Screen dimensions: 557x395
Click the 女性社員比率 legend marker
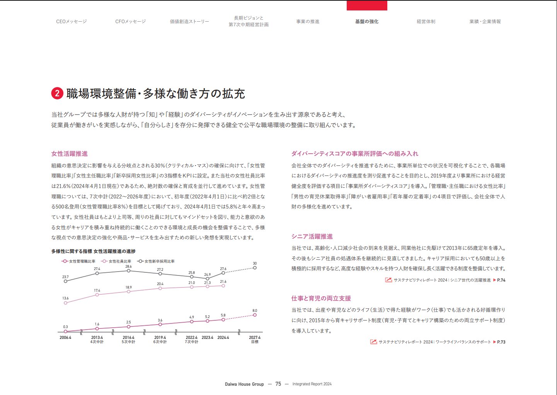pos(104,262)
